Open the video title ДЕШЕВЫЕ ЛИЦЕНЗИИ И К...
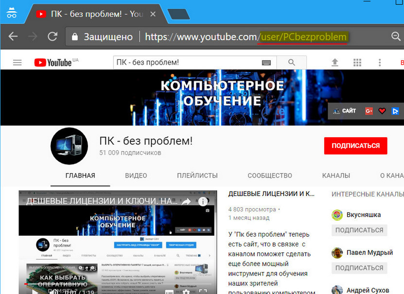Viewport: 404px width, 294px height. [x=271, y=194]
